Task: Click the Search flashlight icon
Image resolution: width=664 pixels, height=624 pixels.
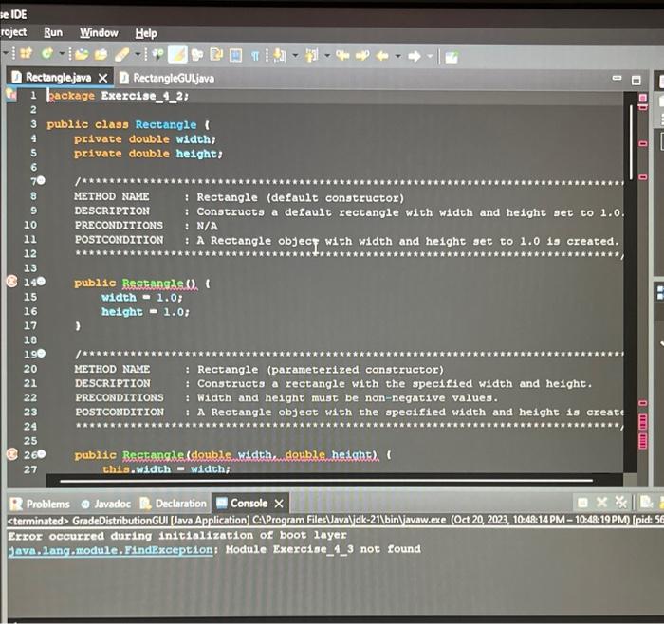Action: [122, 54]
